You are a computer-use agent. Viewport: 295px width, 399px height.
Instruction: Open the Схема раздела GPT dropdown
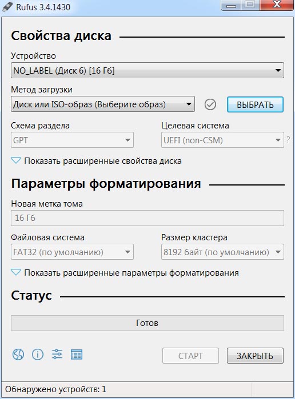pos(72,140)
